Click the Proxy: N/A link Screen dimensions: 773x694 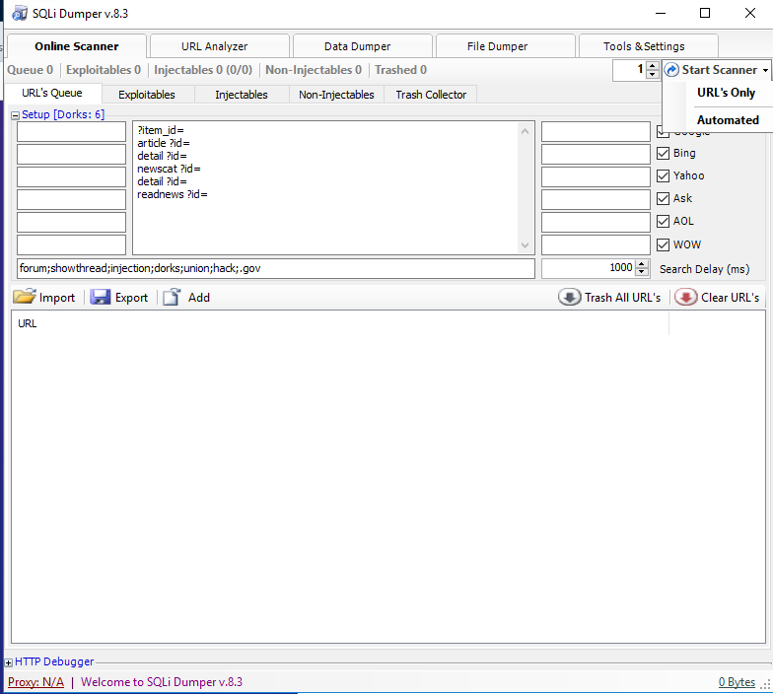pyautogui.click(x=35, y=682)
